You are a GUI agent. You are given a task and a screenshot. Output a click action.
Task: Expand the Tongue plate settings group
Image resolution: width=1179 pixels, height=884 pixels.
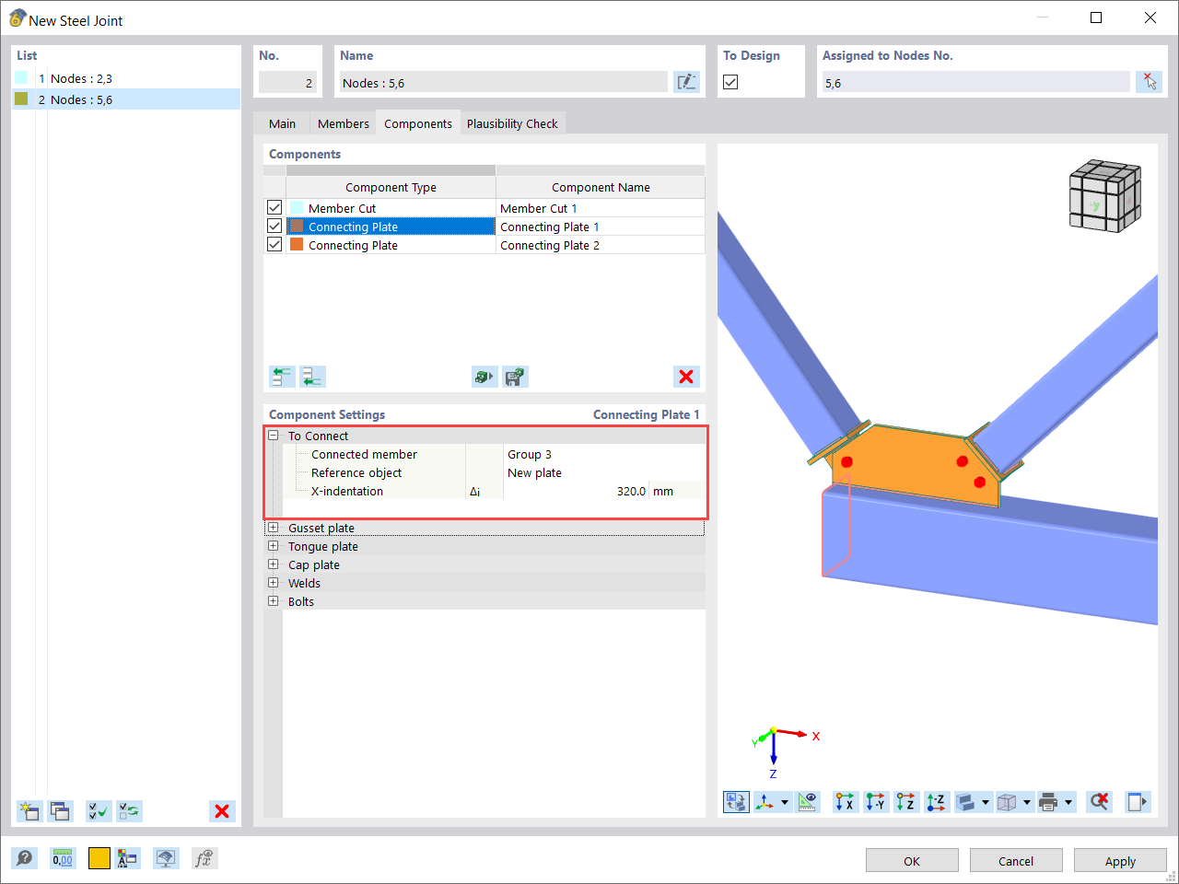pyautogui.click(x=274, y=546)
